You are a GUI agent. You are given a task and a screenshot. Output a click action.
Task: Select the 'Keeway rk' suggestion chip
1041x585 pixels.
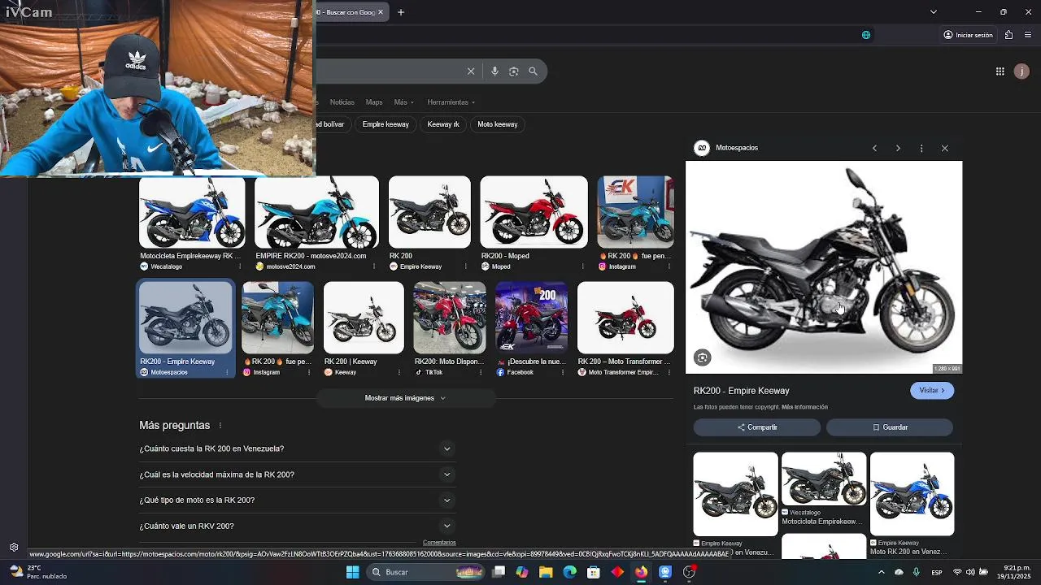tap(443, 124)
